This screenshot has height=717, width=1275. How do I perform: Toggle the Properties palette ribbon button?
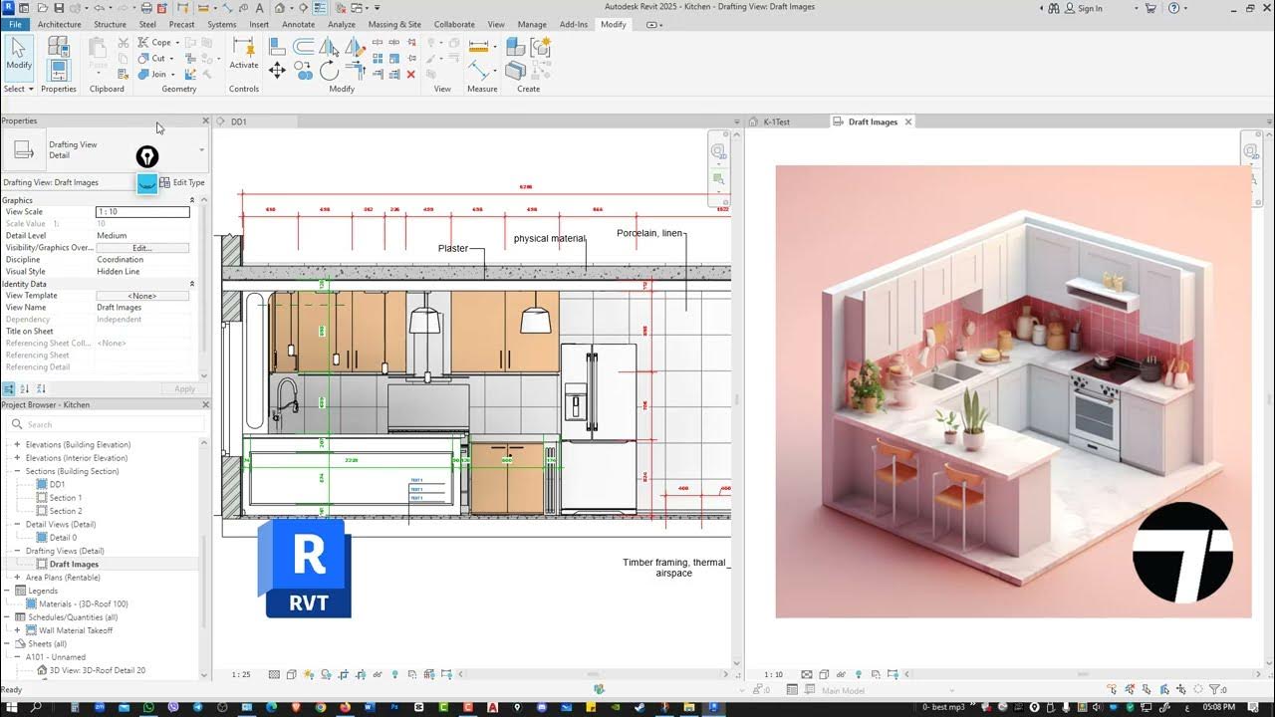[x=59, y=70]
